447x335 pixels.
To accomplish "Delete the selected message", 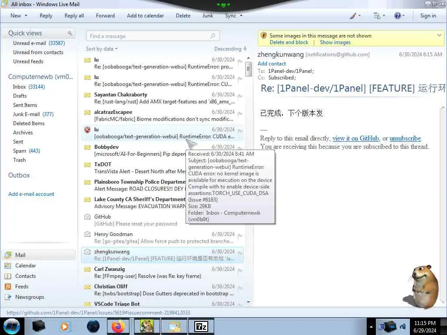I will (183, 16).
